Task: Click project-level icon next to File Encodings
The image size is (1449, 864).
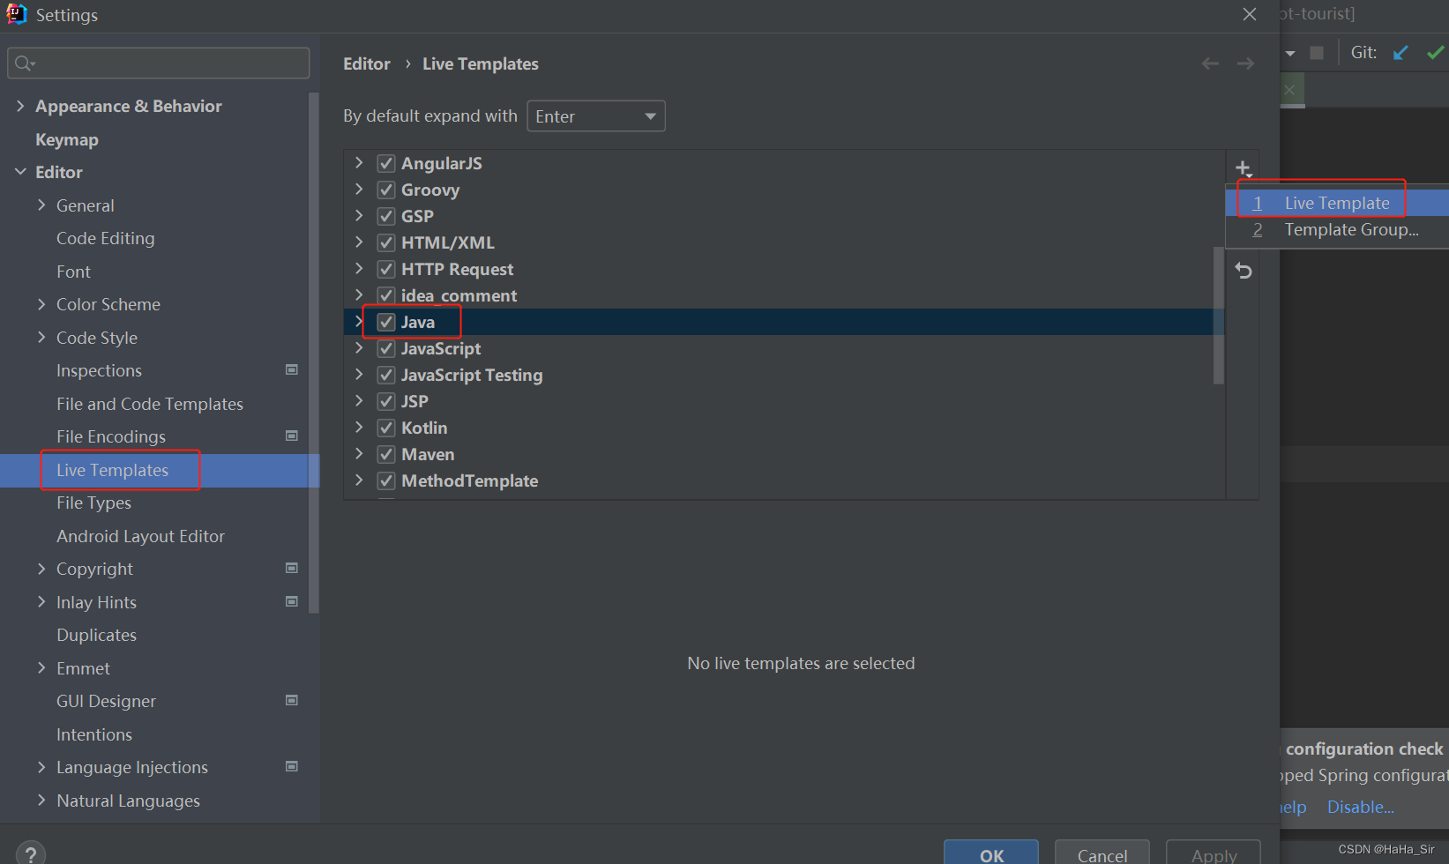Action: coord(292,436)
